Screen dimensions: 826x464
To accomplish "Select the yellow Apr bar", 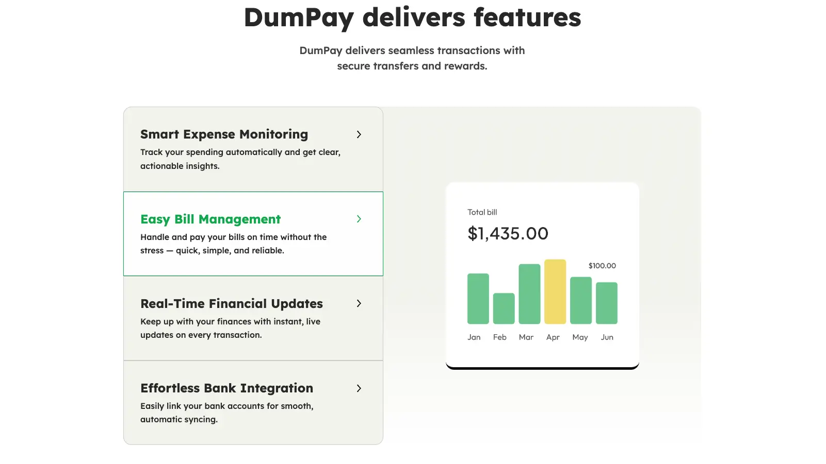I will 555,291.
